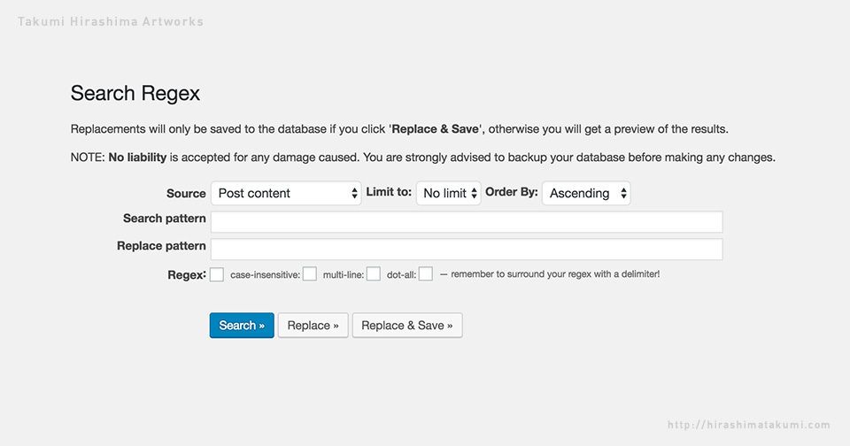Expand the Limit to dropdown
This screenshot has height=446, width=850.
click(x=449, y=193)
